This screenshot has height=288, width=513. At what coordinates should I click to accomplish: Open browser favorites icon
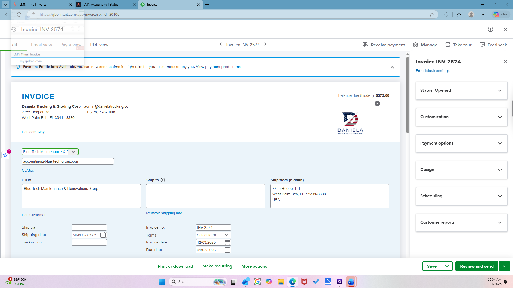(459, 14)
